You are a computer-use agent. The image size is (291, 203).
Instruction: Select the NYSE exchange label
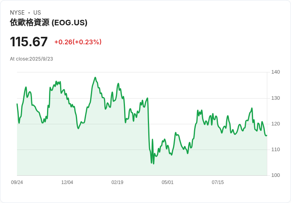click(17, 13)
